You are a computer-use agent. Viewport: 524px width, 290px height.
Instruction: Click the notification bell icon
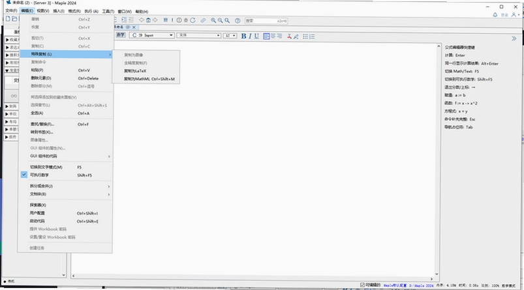(495, 15)
